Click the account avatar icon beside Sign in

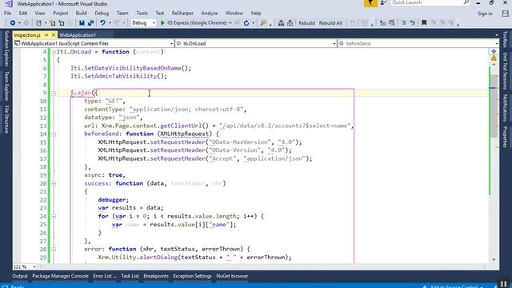coord(505,14)
